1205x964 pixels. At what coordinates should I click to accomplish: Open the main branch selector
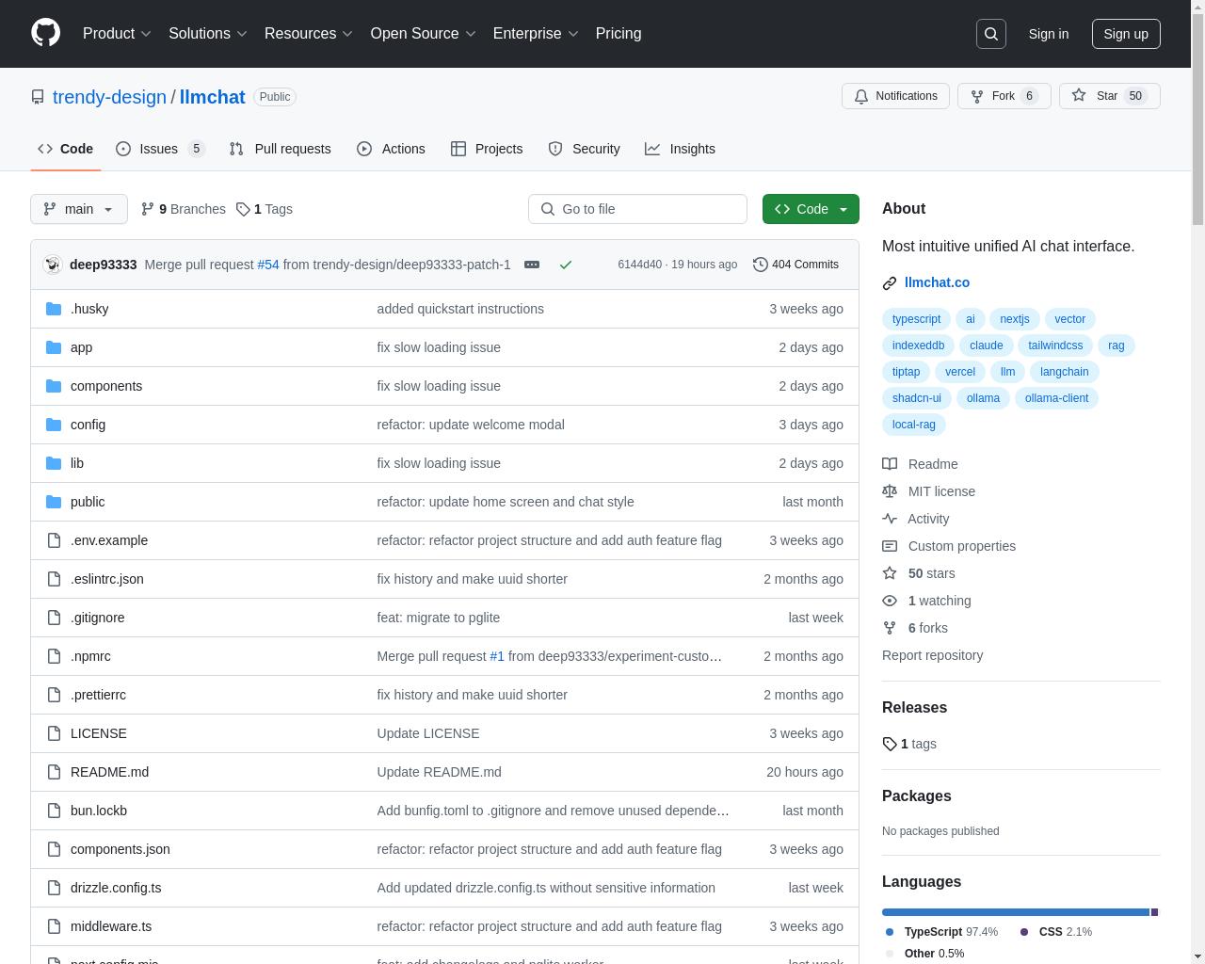tap(79, 209)
